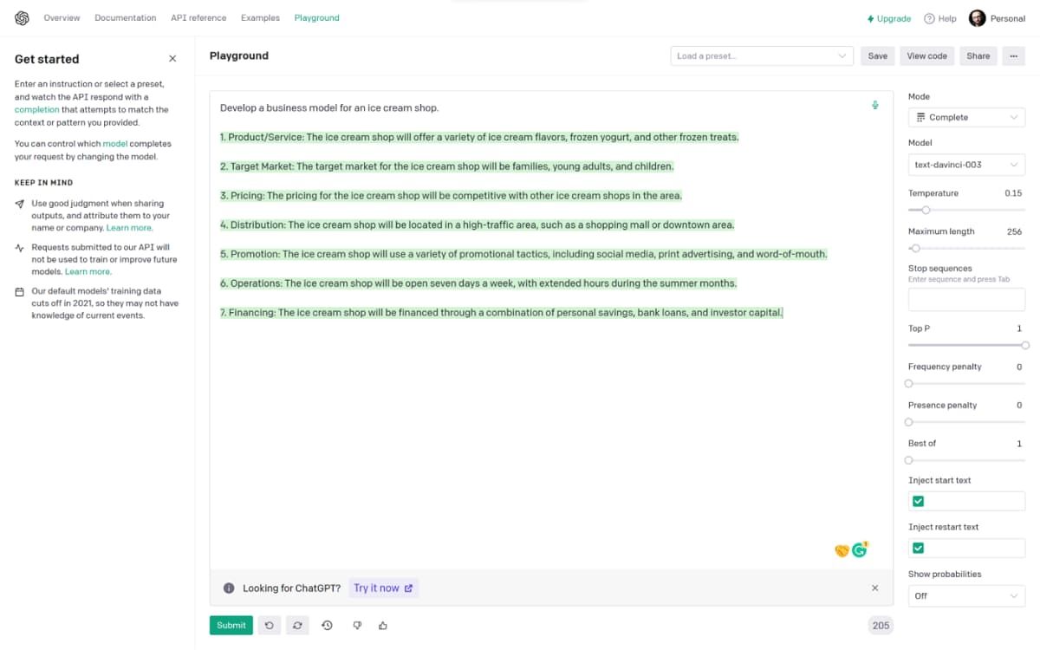Open the API reference tab
Image resolution: width=1040 pixels, height=650 pixels.
pyautogui.click(x=198, y=17)
